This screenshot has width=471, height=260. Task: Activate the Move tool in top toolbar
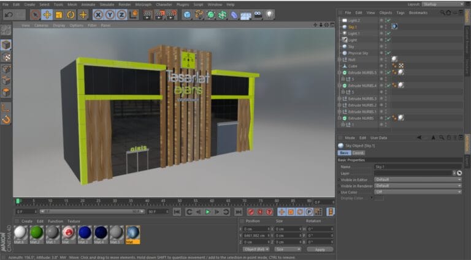pyautogui.click(x=47, y=15)
